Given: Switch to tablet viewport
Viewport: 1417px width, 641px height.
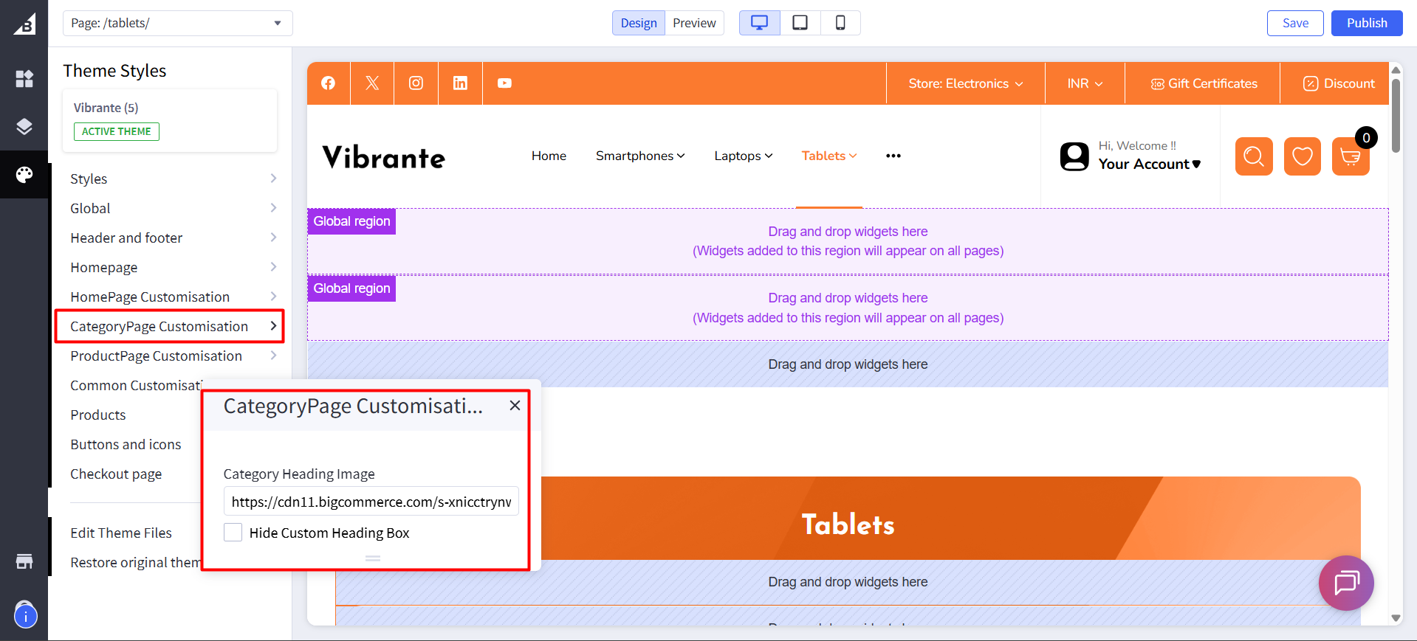Looking at the screenshot, I should coord(800,23).
